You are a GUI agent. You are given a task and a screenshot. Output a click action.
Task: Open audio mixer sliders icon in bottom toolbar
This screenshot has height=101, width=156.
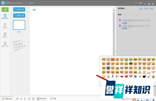(x=33, y=98)
